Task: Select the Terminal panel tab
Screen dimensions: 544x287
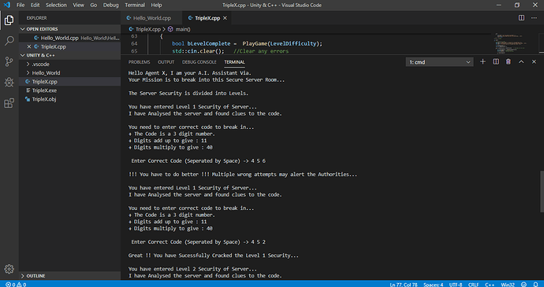Action: (x=234, y=62)
